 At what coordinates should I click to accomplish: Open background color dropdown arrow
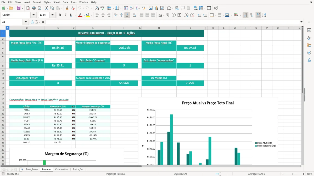(x=92, y=15)
